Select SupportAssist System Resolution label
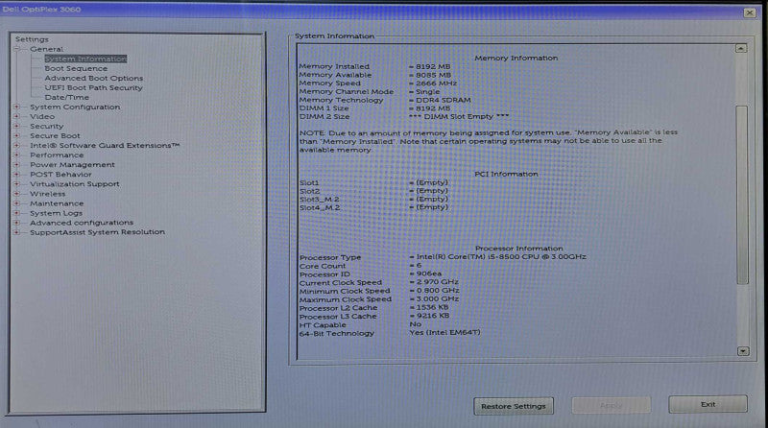768x428 pixels. point(98,232)
